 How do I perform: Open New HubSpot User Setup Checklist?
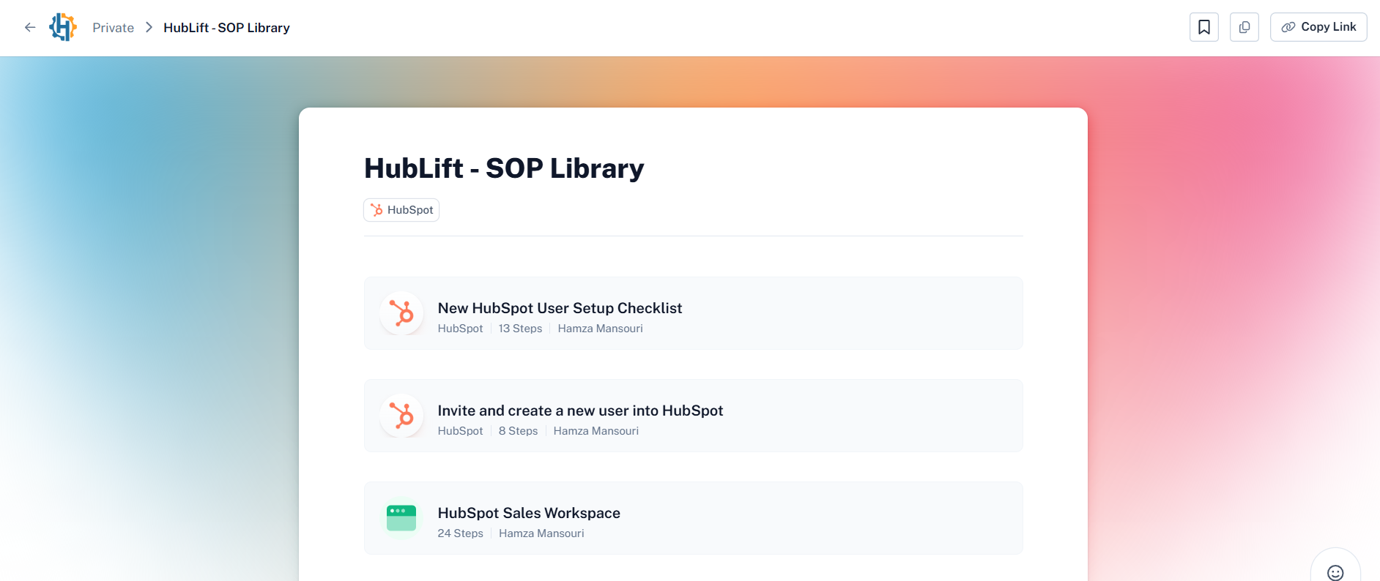(693, 313)
